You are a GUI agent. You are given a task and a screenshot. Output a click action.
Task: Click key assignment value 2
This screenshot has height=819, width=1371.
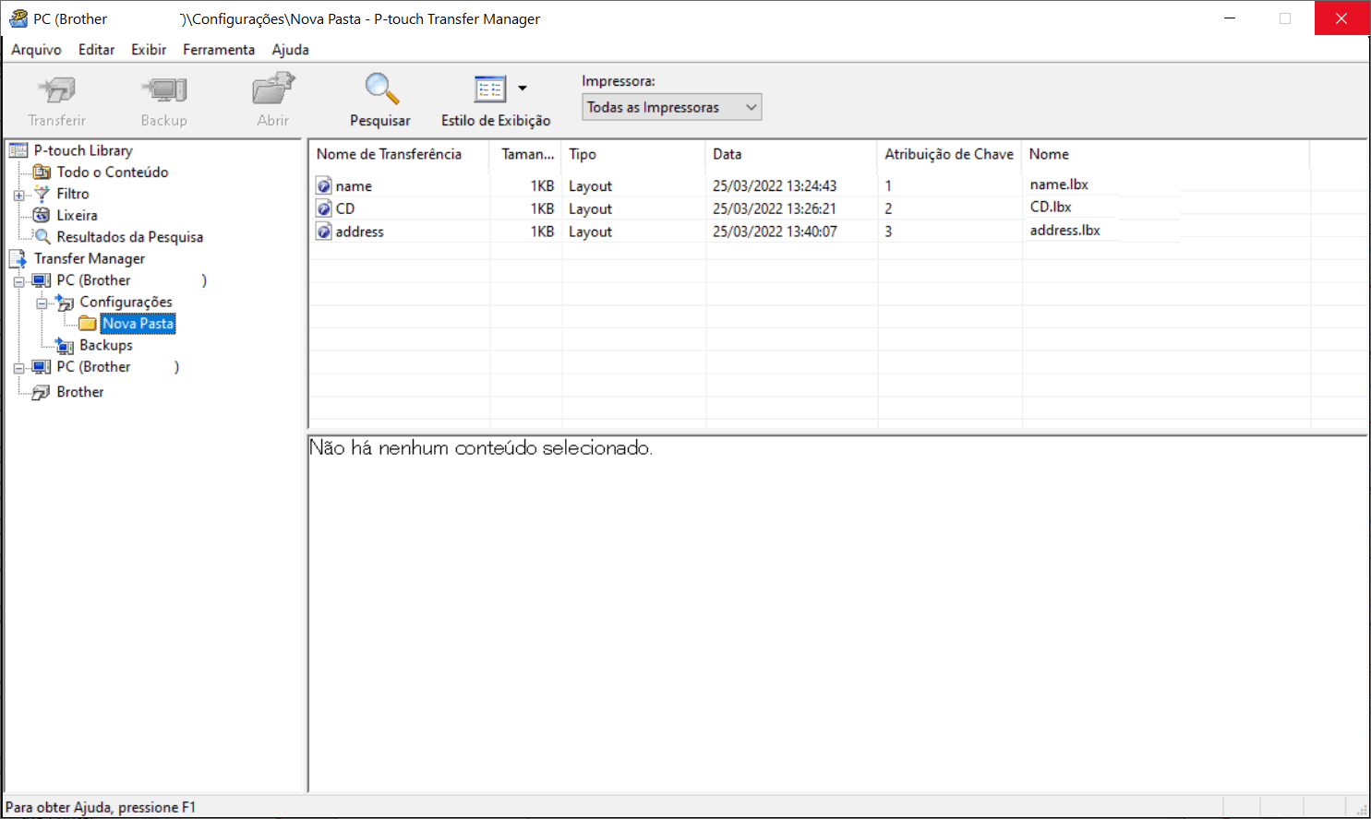(889, 209)
